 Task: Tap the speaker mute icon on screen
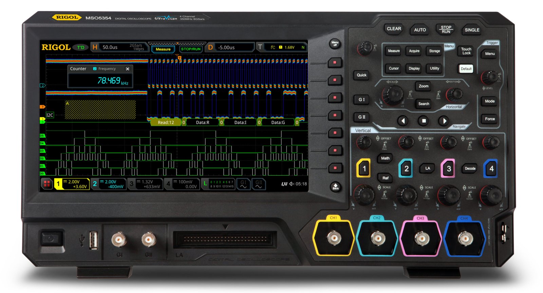point(292,184)
